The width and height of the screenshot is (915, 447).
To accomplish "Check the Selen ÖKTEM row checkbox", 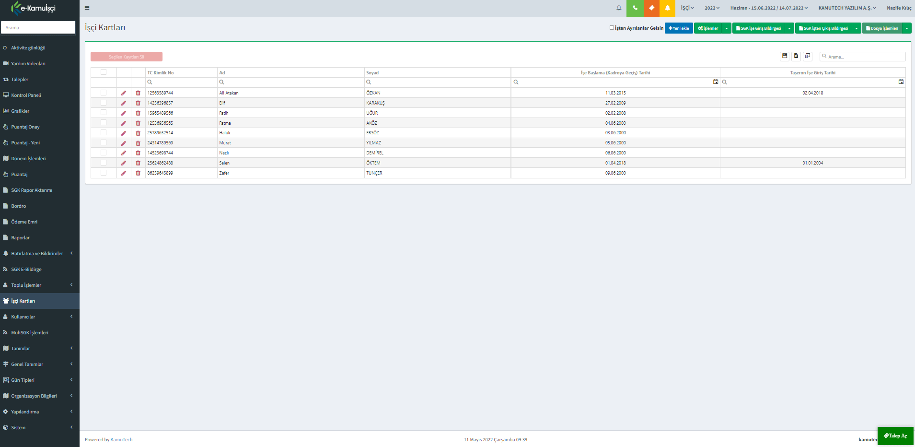I will 104,163.
